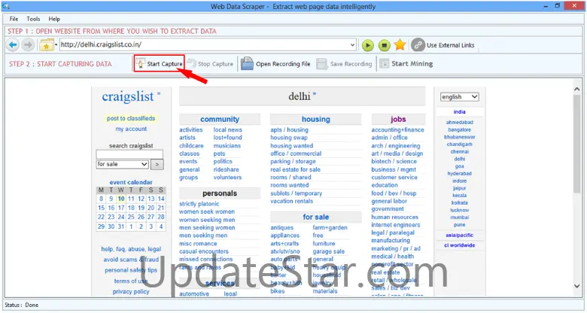The width and height of the screenshot is (587, 313).
Task: Click Save Recording button
Action: (x=344, y=64)
